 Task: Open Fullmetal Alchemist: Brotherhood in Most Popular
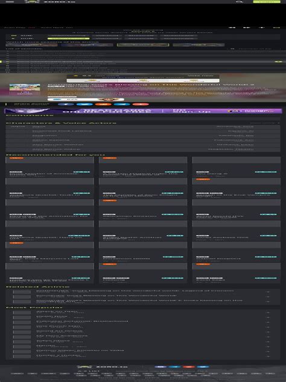tap(82, 322)
